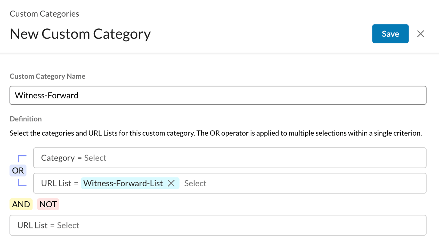
Task: Click the yellow AND operator badge
Action: (21, 204)
